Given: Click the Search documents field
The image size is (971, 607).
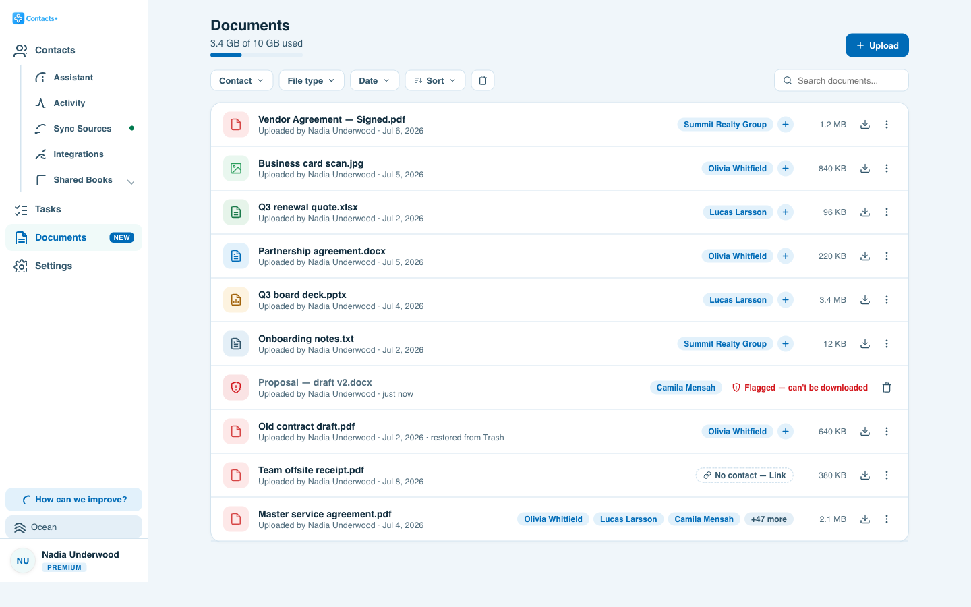Looking at the screenshot, I should (842, 80).
